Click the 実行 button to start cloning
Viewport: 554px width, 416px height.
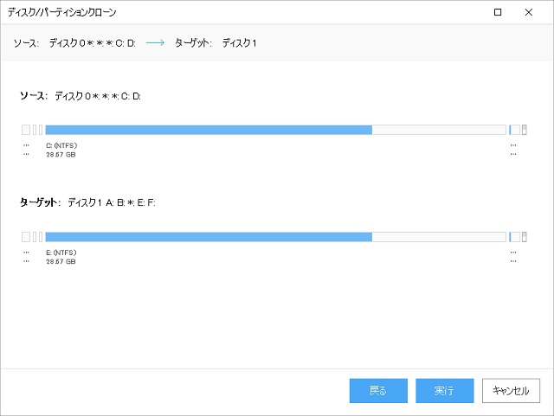tap(444, 391)
